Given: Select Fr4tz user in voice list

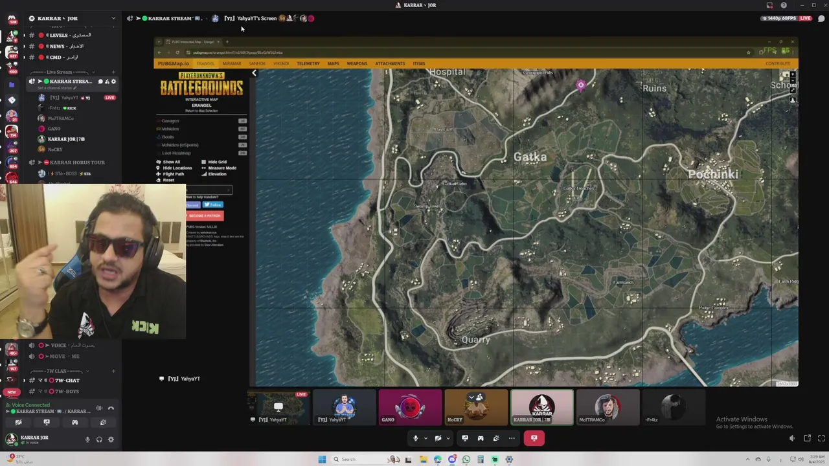Looking at the screenshot, I should point(76,108).
